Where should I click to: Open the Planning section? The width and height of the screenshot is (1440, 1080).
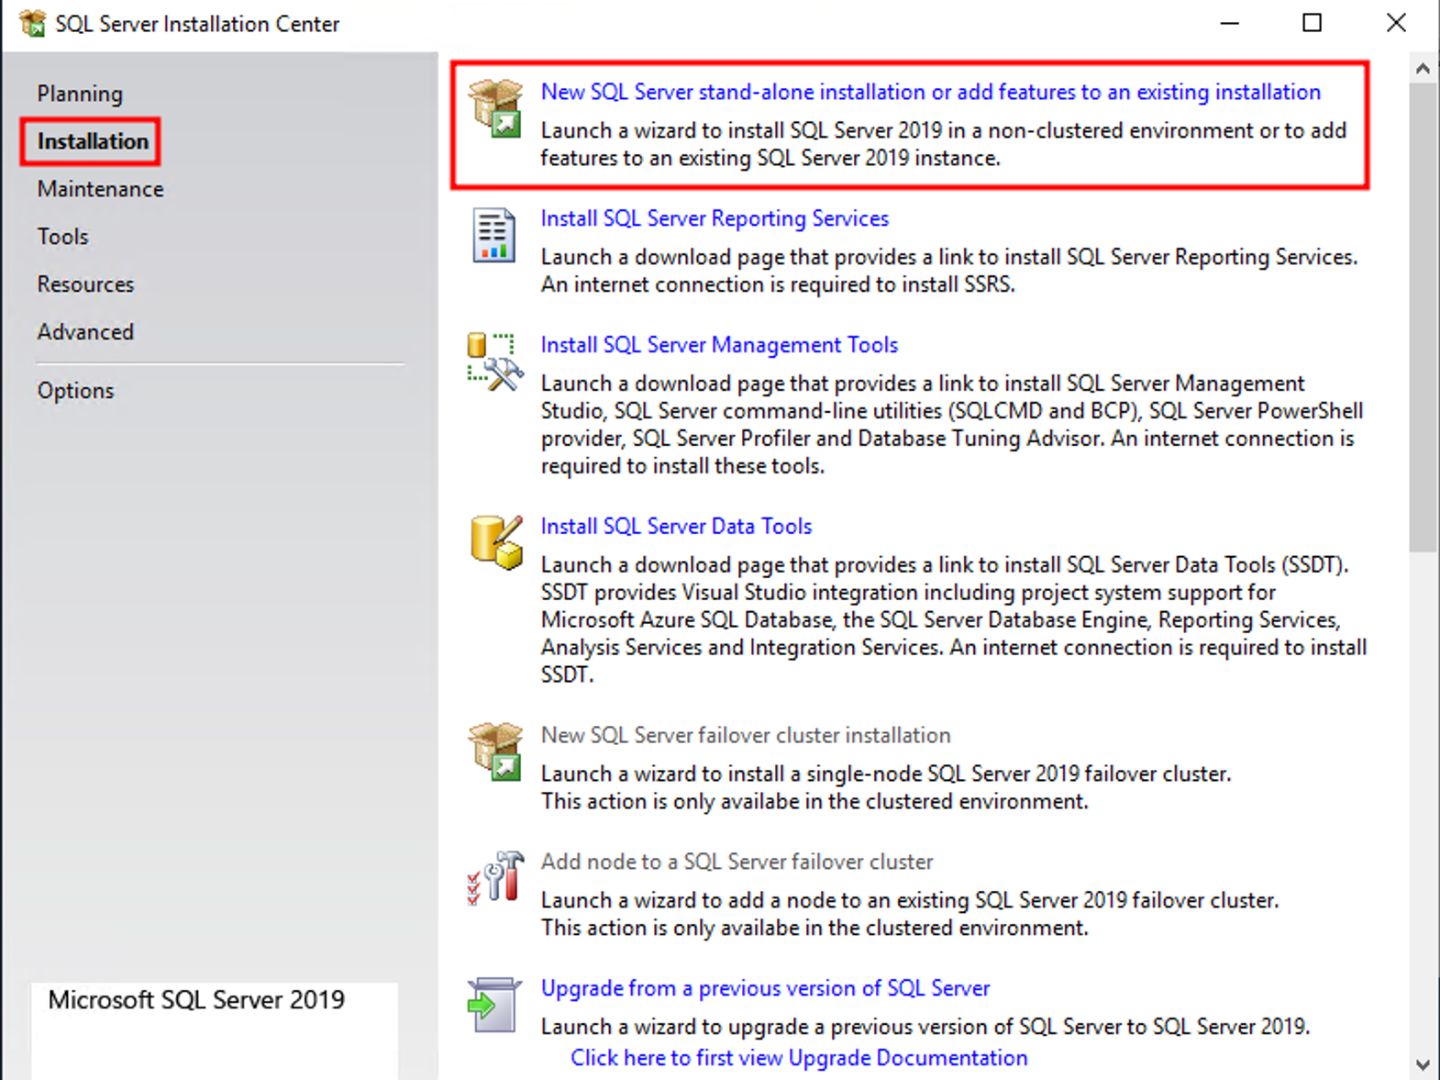pyautogui.click(x=80, y=94)
